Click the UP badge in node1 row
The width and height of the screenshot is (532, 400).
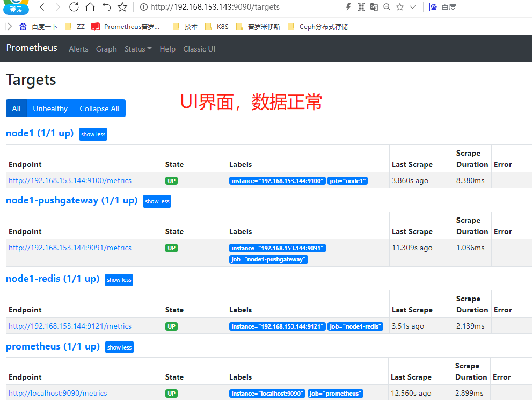pyautogui.click(x=171, y=181)
